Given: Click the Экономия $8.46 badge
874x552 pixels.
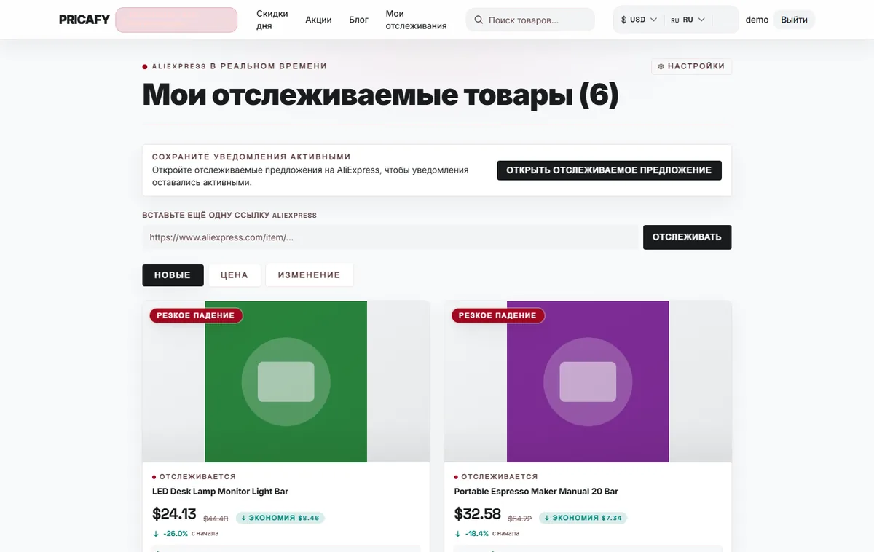Looking at the screenshot, I should [280, 518].
